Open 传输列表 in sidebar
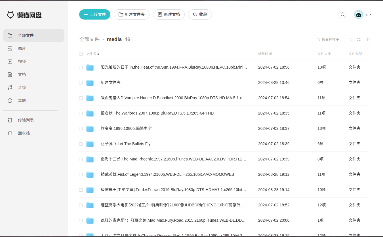 [x=34, y=120]
